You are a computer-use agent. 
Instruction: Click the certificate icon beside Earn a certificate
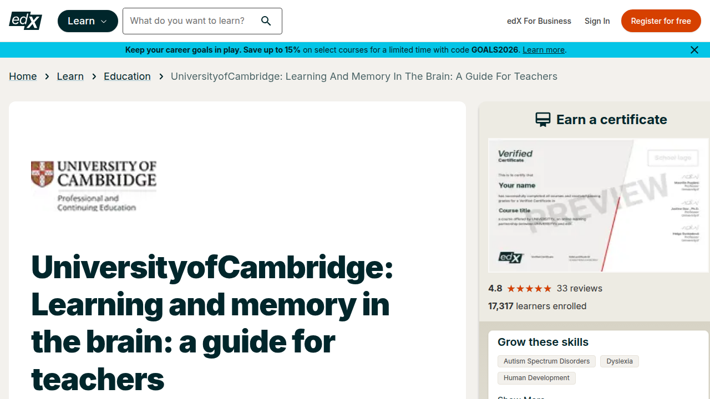pos(543,120)
